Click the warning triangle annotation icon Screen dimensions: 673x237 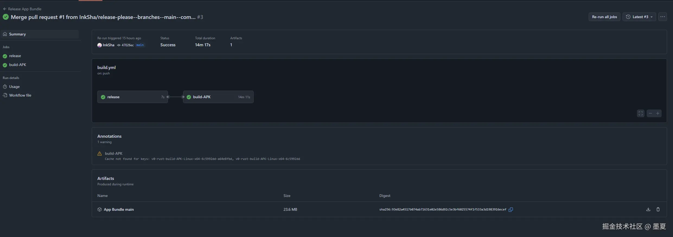(x=100, y=154)
